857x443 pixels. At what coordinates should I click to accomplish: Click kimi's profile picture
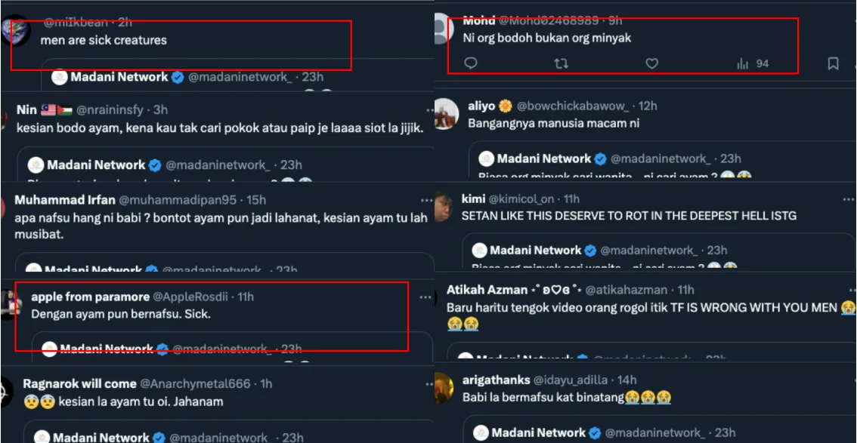[446, 205]
